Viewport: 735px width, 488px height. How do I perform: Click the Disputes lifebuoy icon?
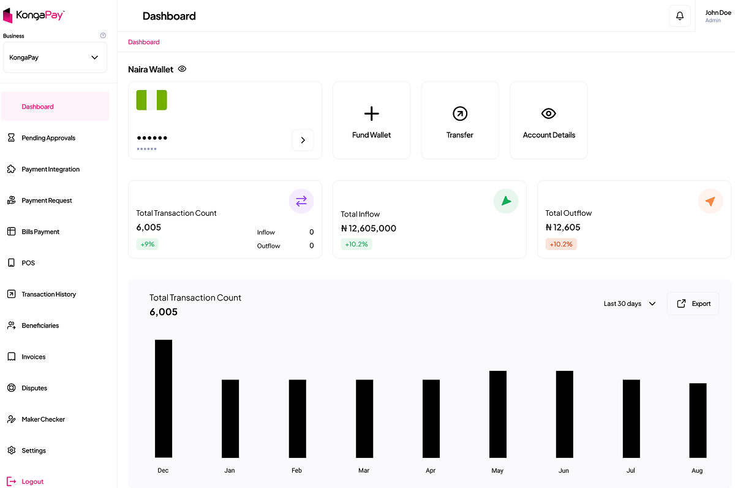pyautogui.click(x=11, y=388)
